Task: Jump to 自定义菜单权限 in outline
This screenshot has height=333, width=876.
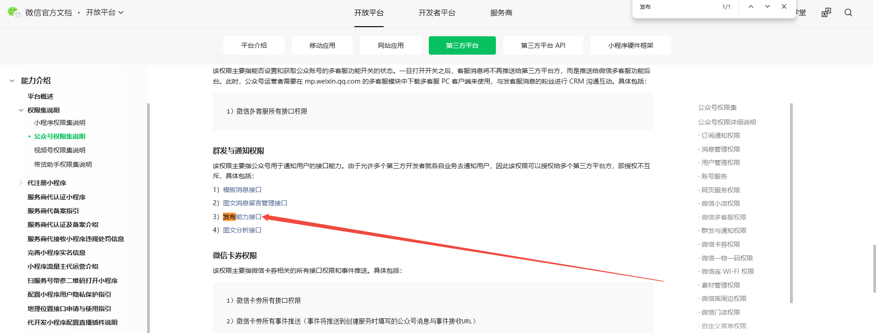Action: [724, 326]
